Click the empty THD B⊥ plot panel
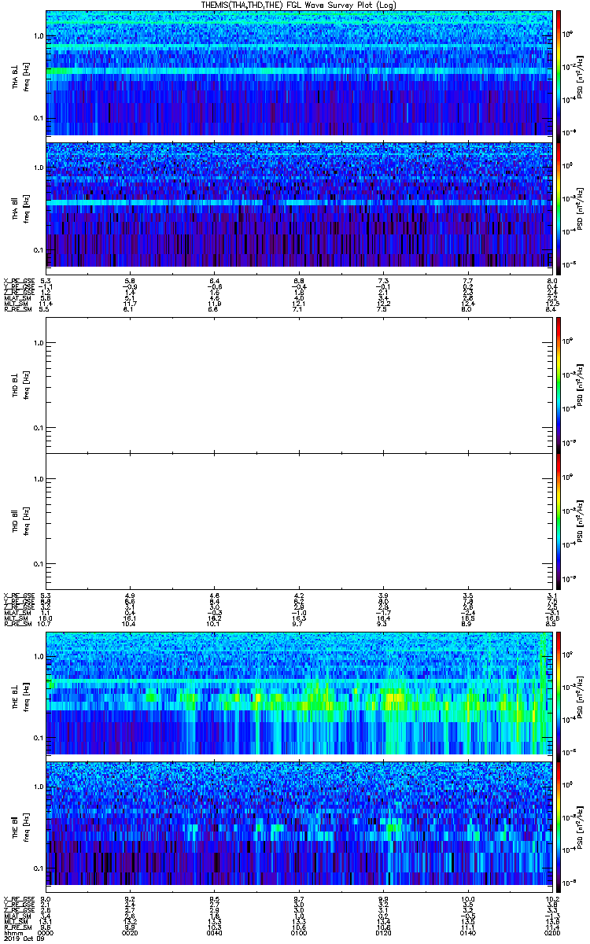This screenshot has width=590, height=944. point(300,385)
